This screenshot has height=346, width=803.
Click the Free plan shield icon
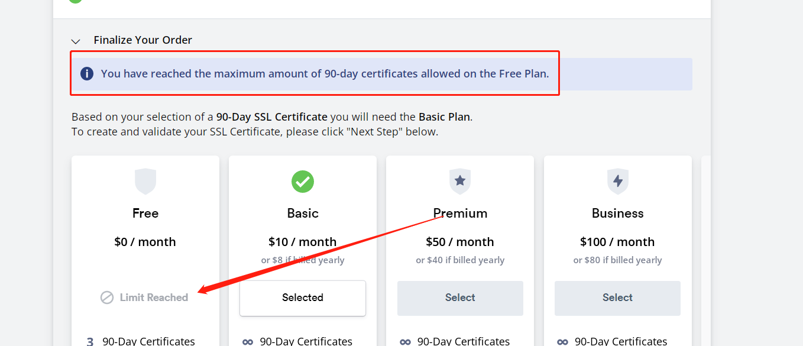click(145, 181)
